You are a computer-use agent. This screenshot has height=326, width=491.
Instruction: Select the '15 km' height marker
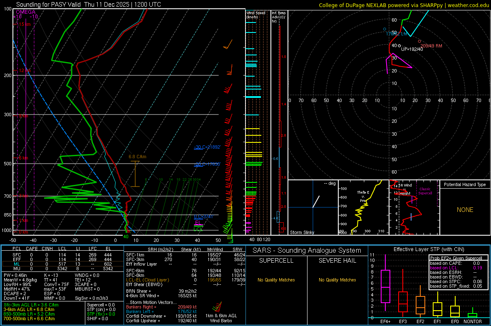click(25, 24)
